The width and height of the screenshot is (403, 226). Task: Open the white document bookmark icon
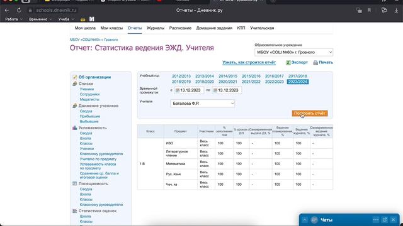click(x=92, y=19)
